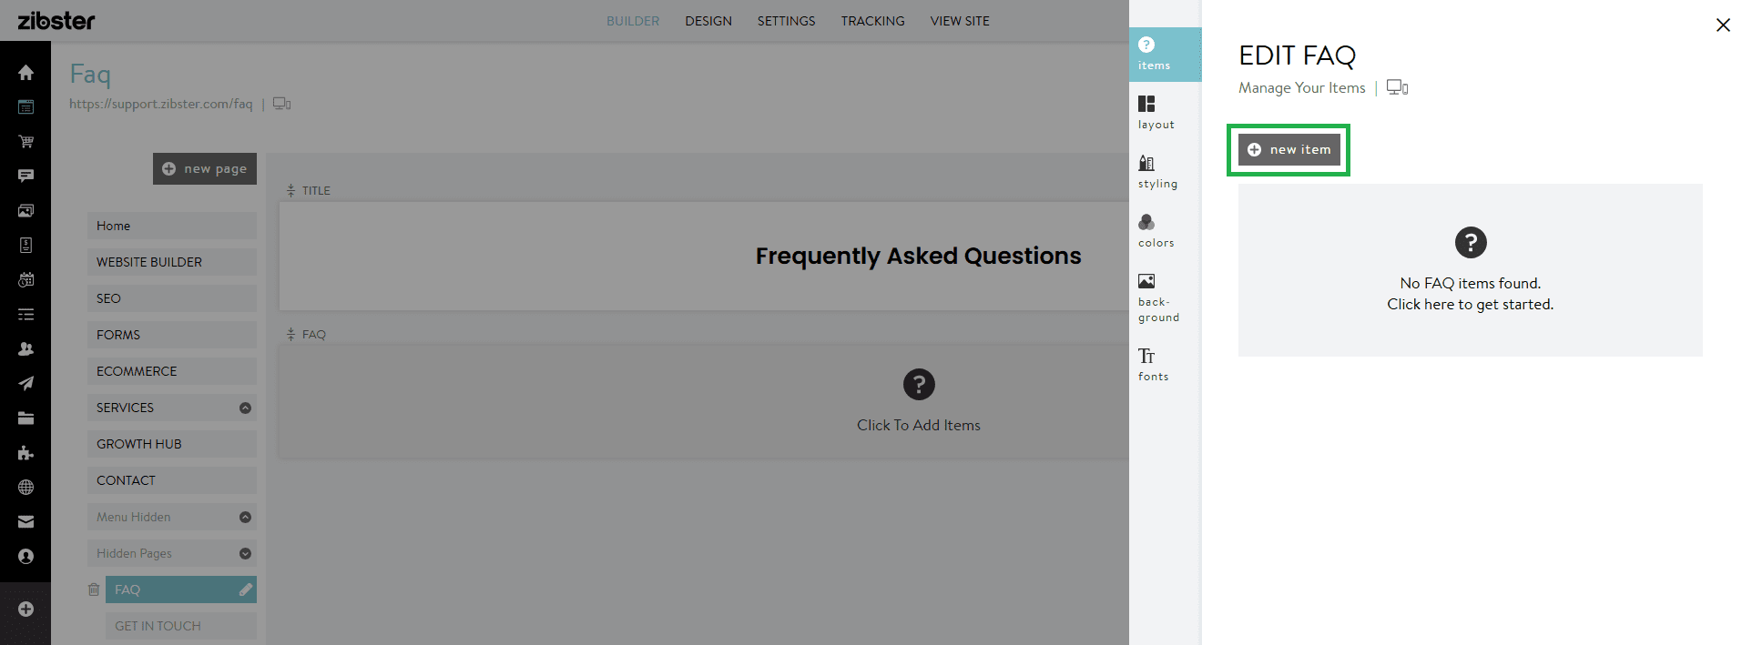
Task: Select the Home page in the page list
Action: (172, 226)
